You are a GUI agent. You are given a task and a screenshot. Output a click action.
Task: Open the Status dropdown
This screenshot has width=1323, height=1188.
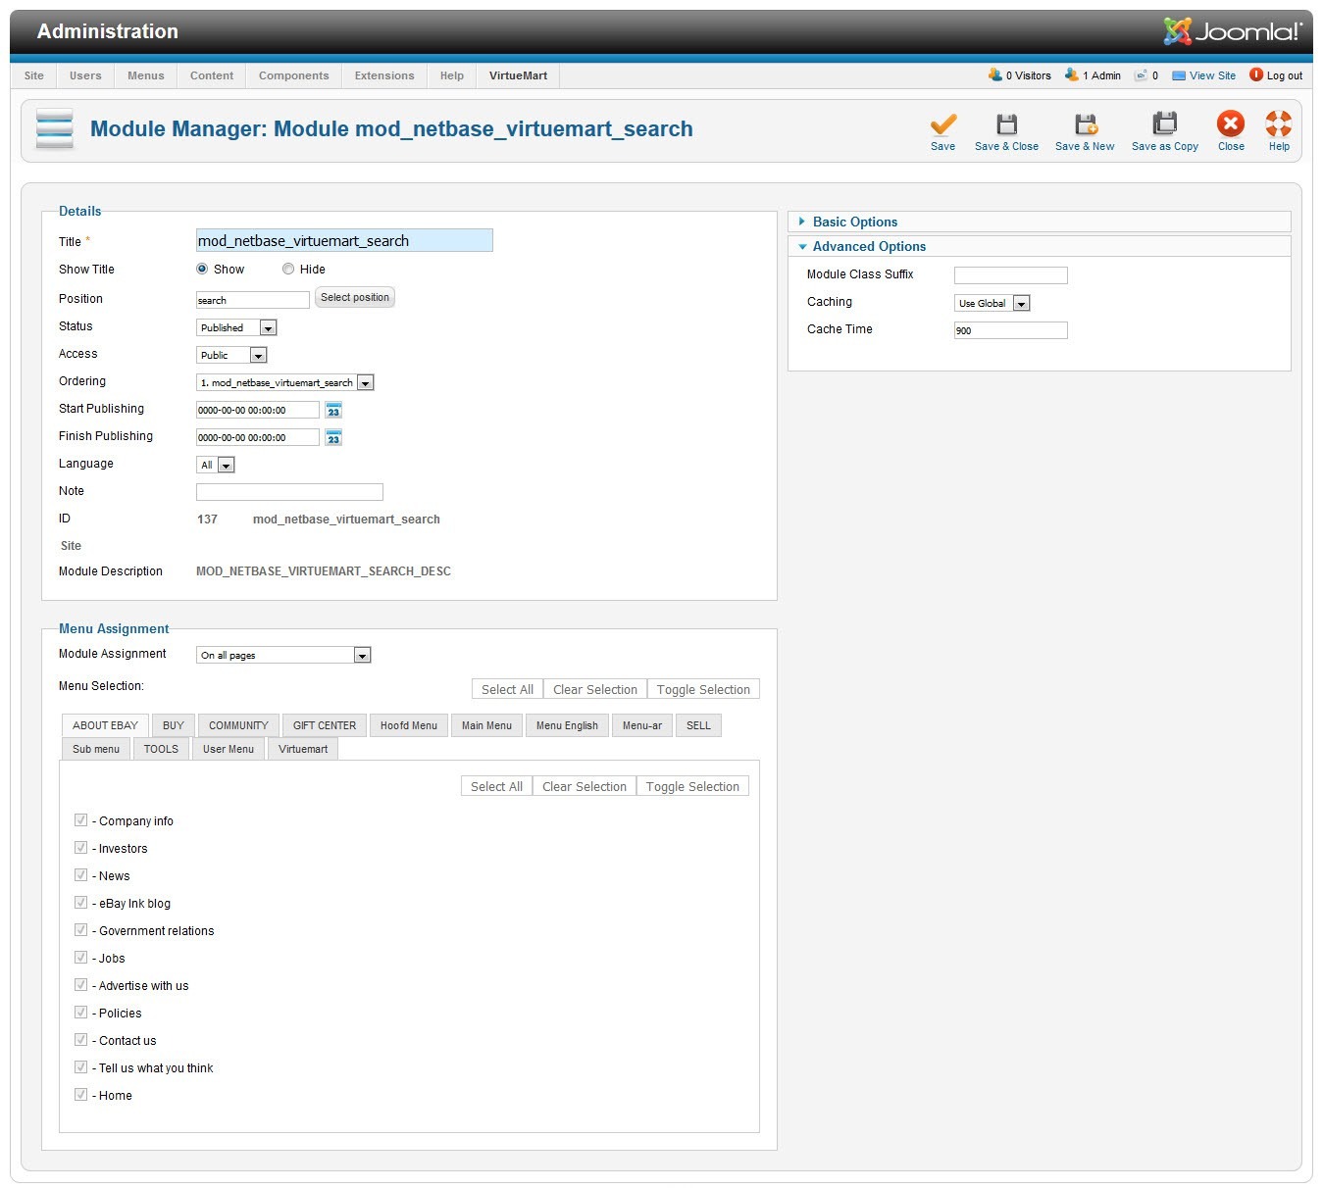point(237,328)
